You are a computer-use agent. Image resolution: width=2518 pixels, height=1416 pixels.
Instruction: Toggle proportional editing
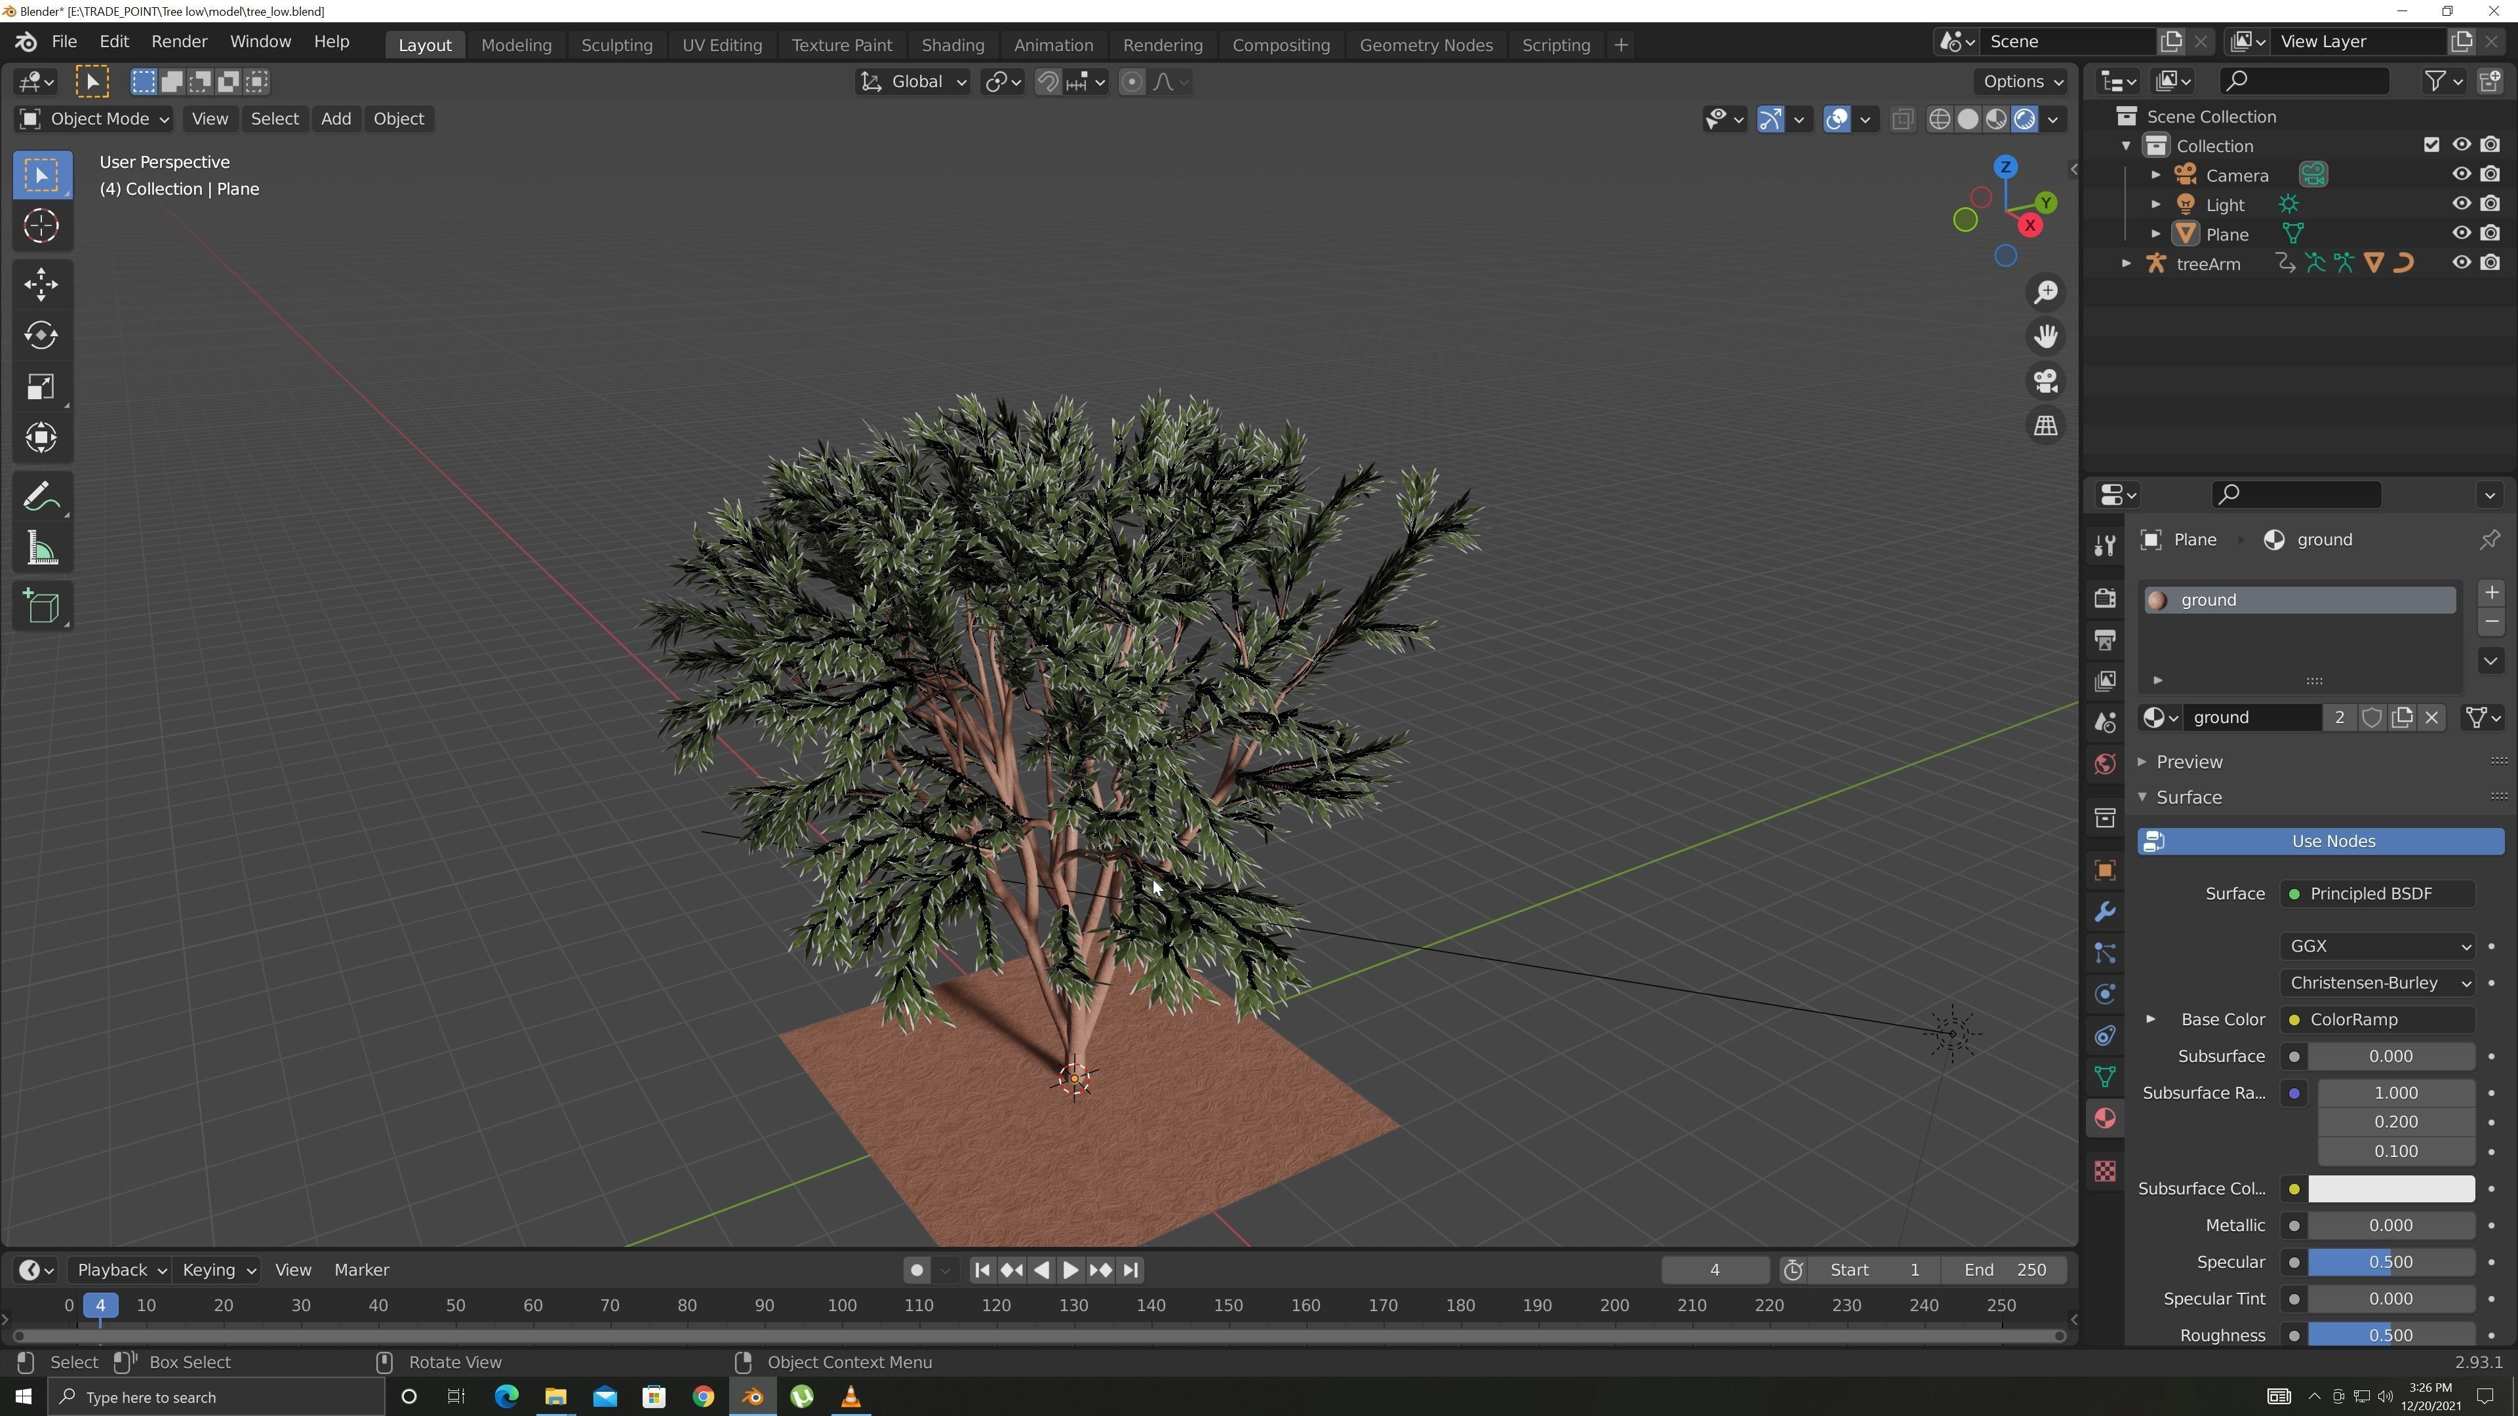1131,82
